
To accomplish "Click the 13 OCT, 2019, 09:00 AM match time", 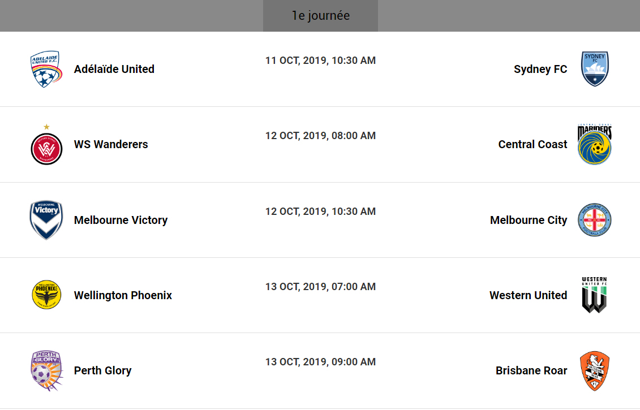I will [320, 362].
